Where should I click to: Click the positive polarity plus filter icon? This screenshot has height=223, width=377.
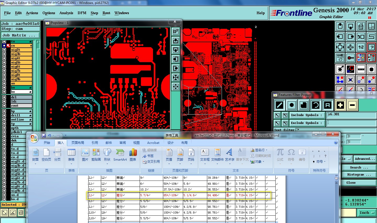point(340,105)
